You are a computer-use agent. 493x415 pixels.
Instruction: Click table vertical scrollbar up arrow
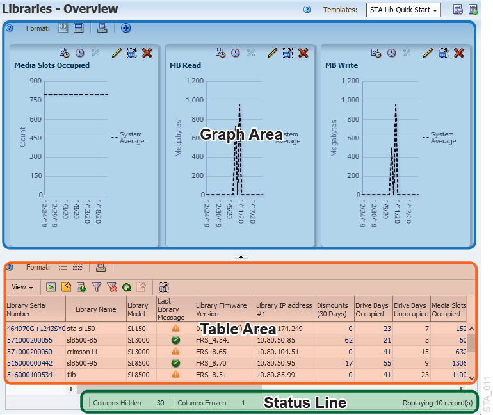[471, 329]
